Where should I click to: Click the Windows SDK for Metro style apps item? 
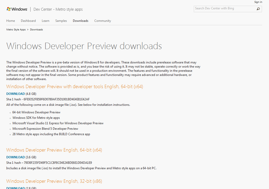coord(36,118)
